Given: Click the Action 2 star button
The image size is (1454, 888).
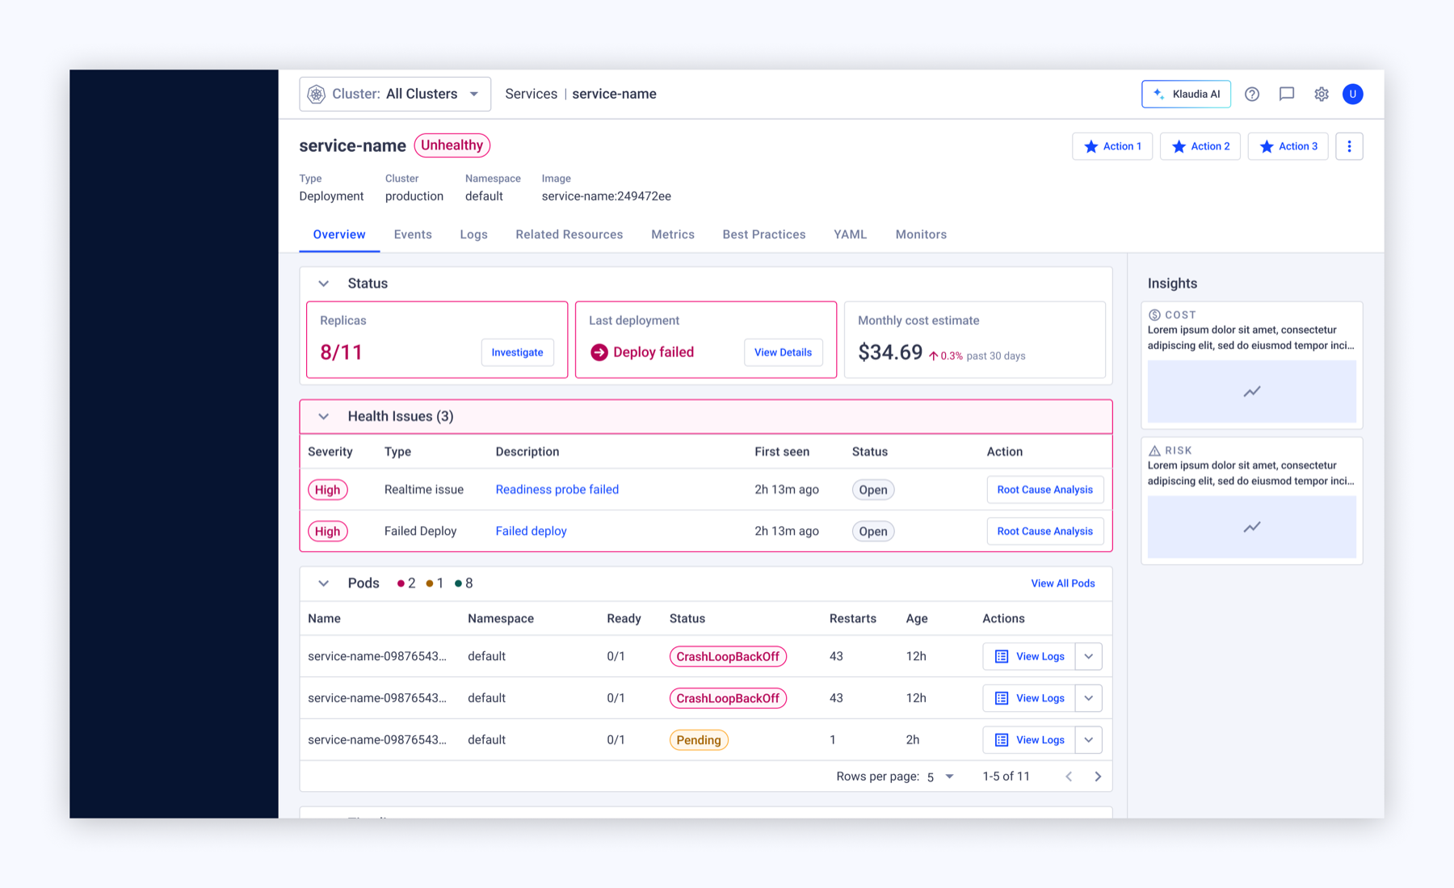Looking at the screenshot, I should coord(1200,146).
